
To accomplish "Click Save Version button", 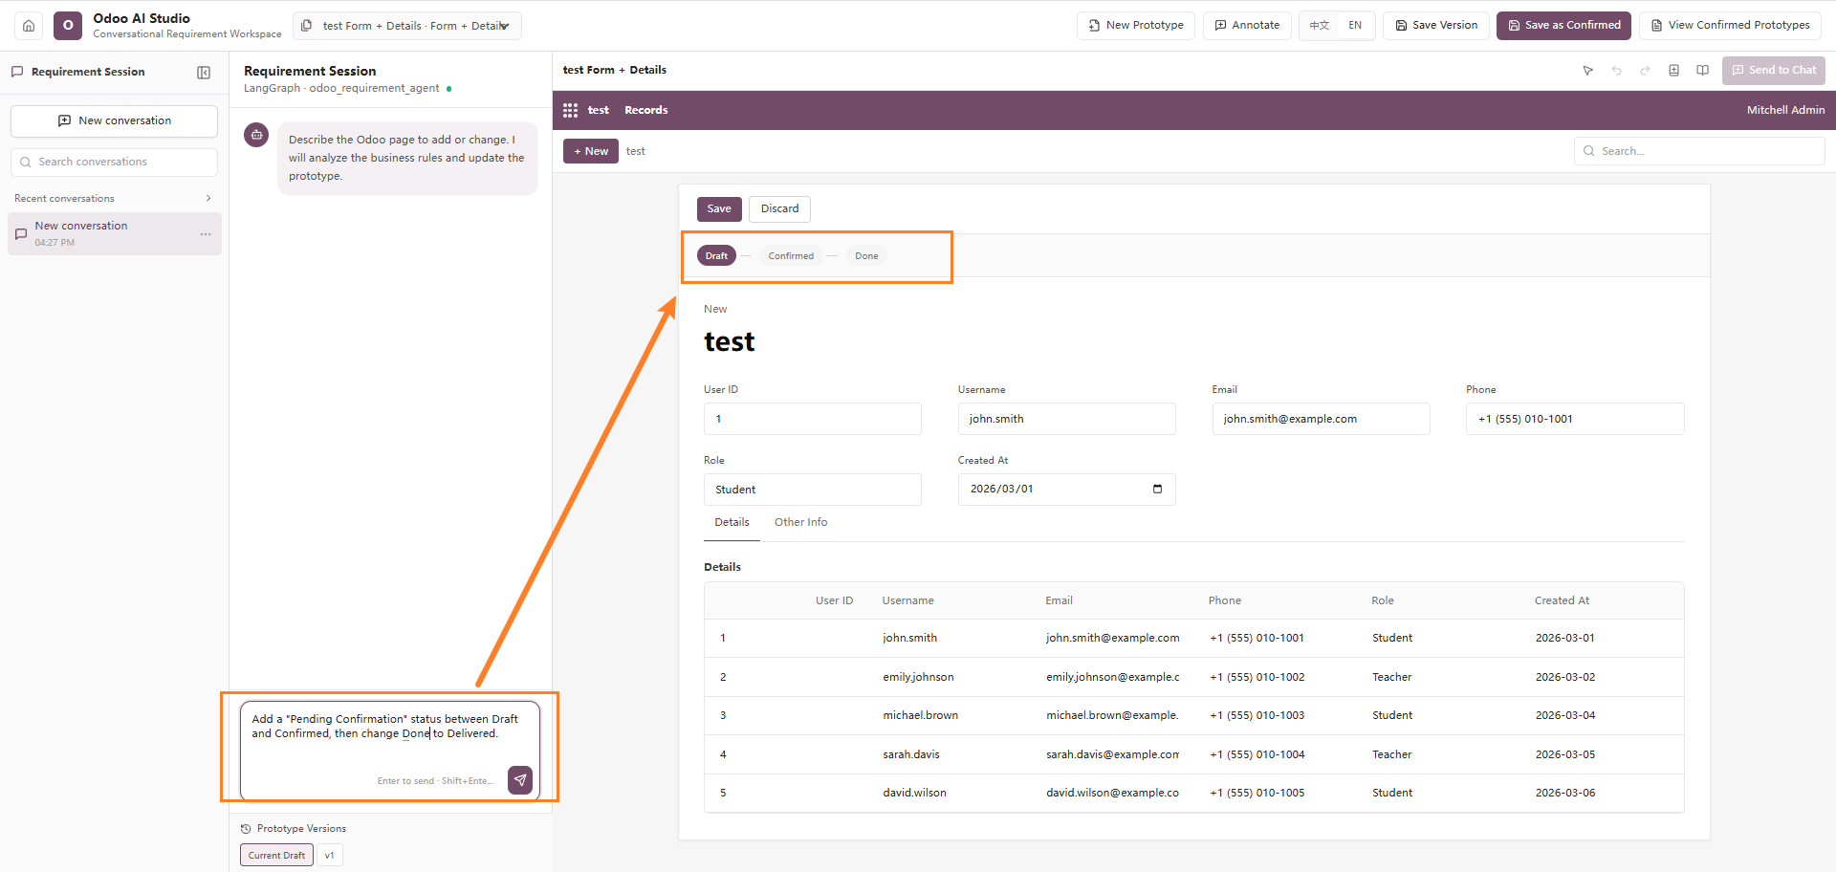I will (x=1436, y=26).
